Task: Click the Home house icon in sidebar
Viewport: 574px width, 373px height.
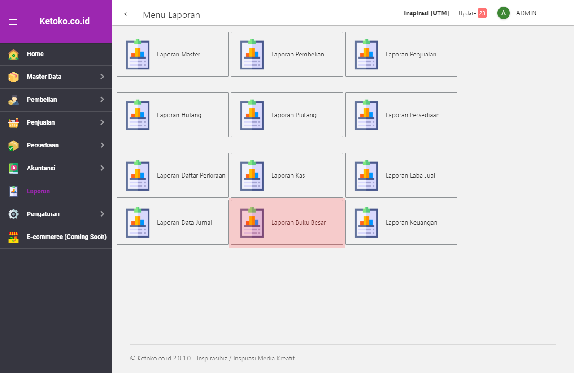Action: point(13,54)
